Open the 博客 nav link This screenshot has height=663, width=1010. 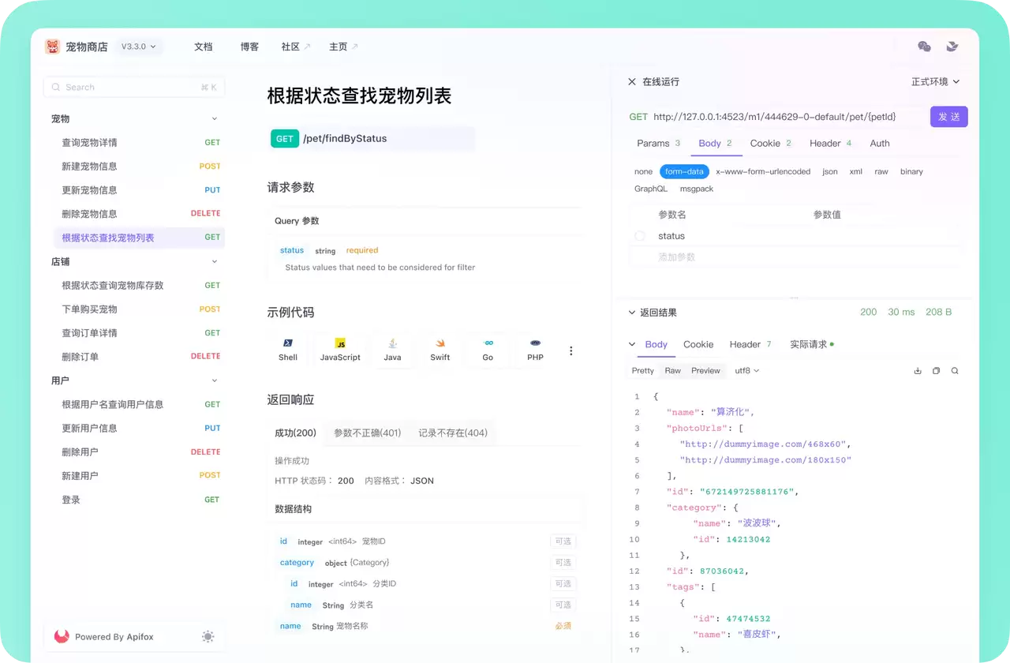249,47
